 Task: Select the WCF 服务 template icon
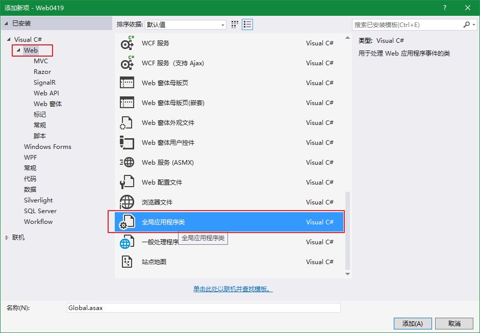(127, 43)
